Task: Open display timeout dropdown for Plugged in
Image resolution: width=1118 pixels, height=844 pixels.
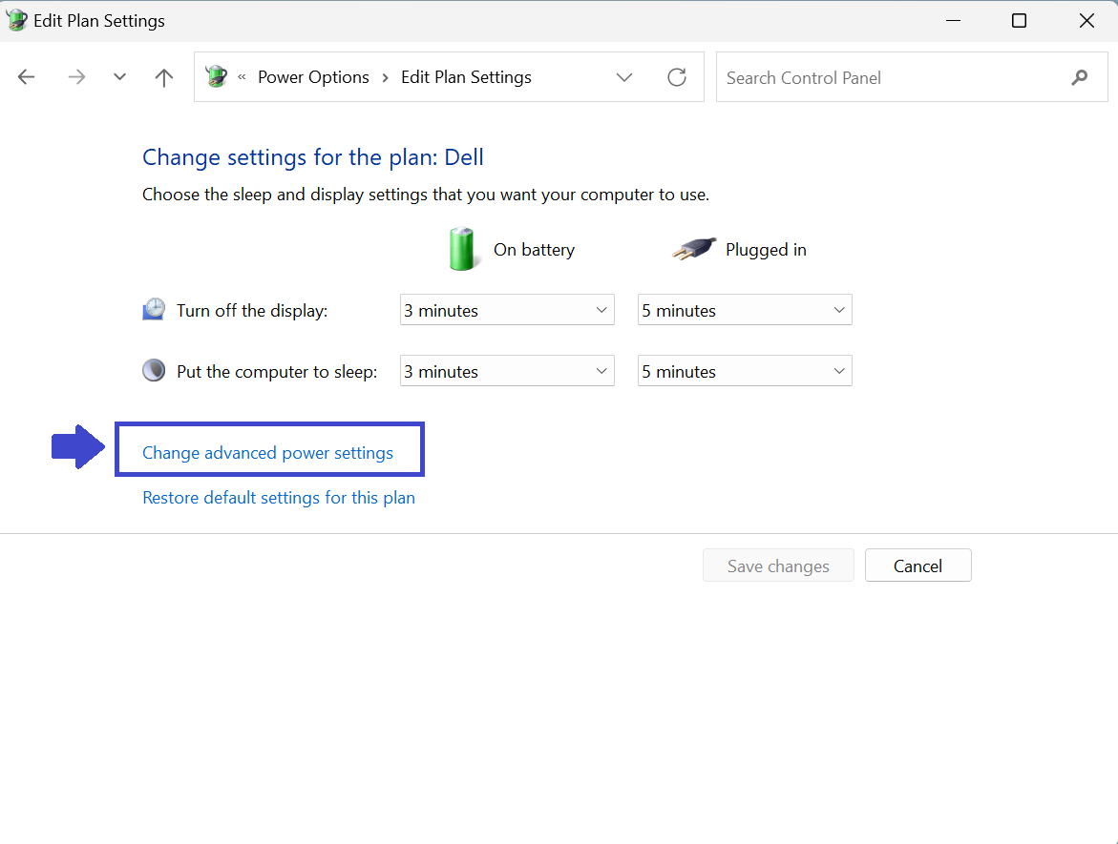Action: (745, 311)
